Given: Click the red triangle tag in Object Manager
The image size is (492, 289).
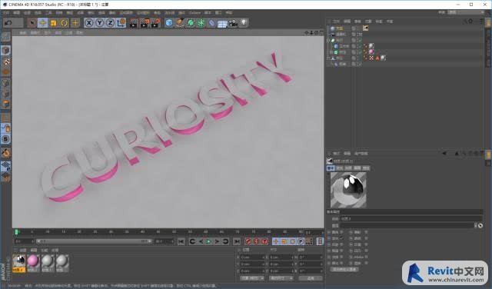Looking at the screenshot, I should (x=377, y=58).
